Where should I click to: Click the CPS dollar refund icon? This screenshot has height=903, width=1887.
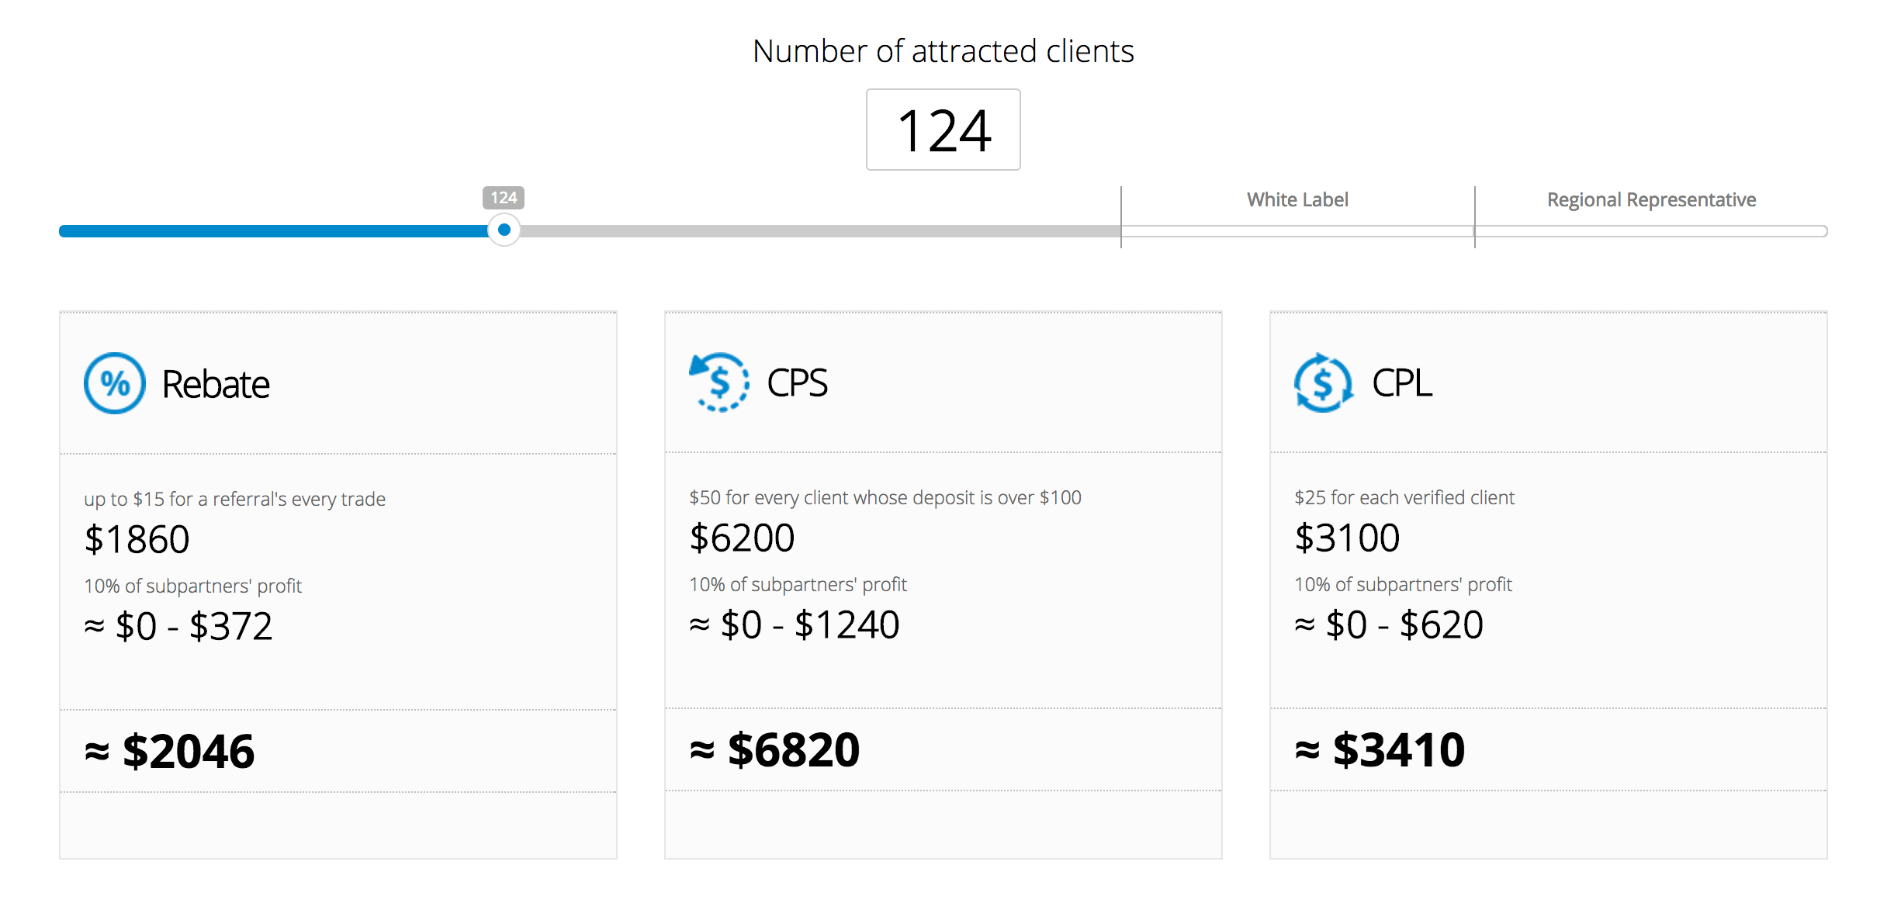click(720, 382)
